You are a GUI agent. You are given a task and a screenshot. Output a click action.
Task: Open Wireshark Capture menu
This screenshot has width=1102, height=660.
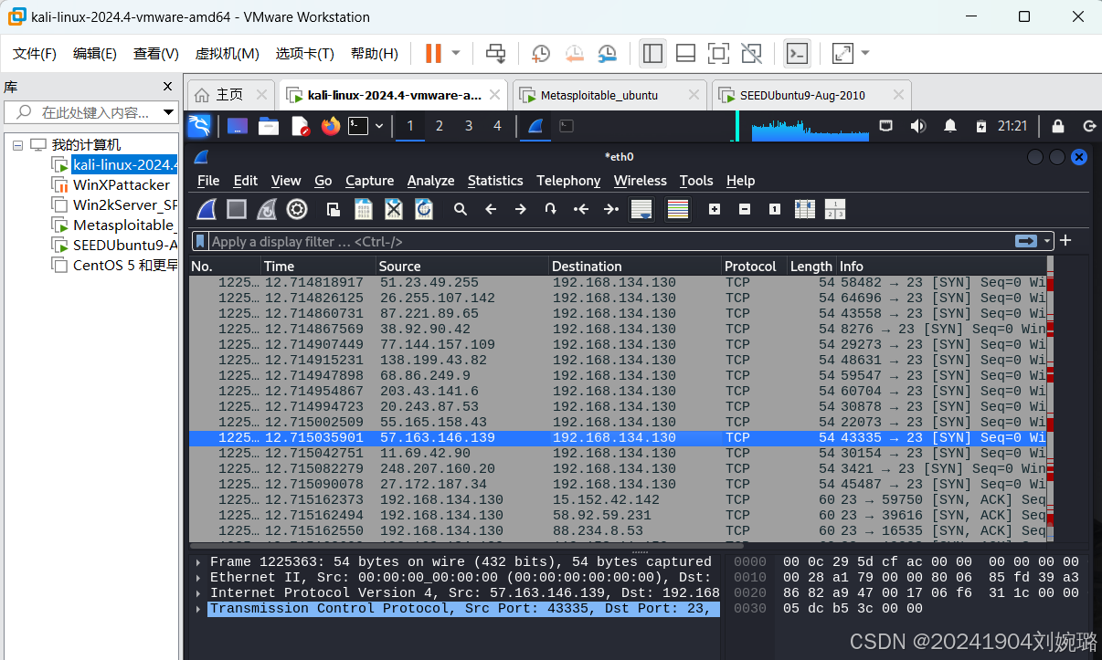pyautogui.click(x=369, y=181)
